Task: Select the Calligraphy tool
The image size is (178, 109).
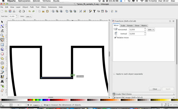Action: pyautogui.click(x=2, y=77)
